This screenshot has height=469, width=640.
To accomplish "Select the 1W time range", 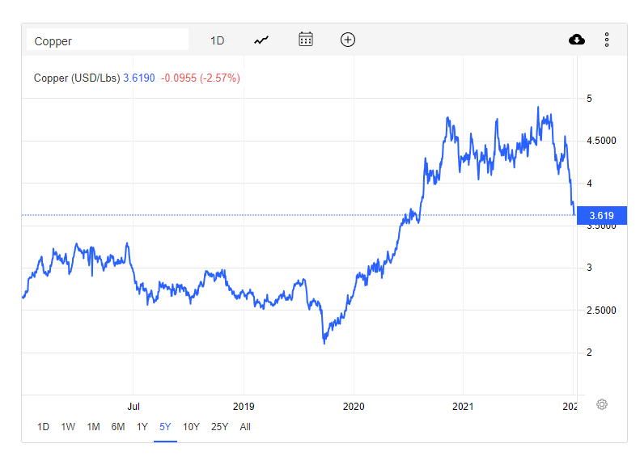I will (68, 427).
